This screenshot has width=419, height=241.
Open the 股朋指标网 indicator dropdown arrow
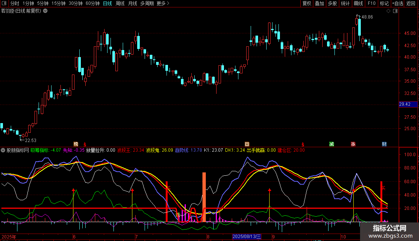tap(3, 150)
